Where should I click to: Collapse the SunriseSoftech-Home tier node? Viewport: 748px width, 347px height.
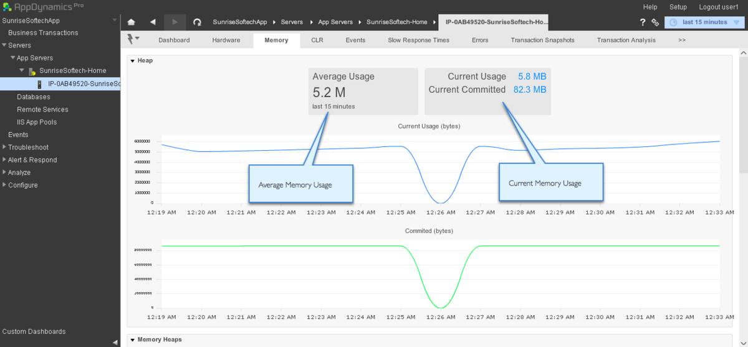point(21,70)
